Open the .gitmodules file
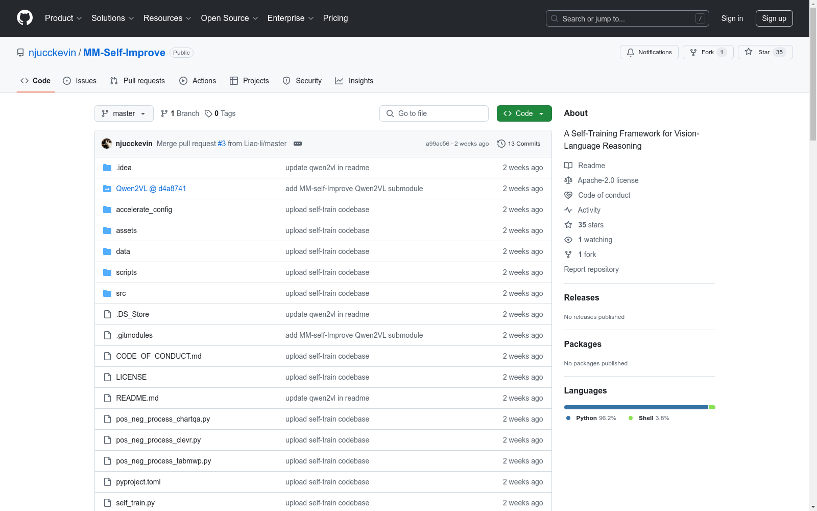817x511 pixels. tap(134, 335)
